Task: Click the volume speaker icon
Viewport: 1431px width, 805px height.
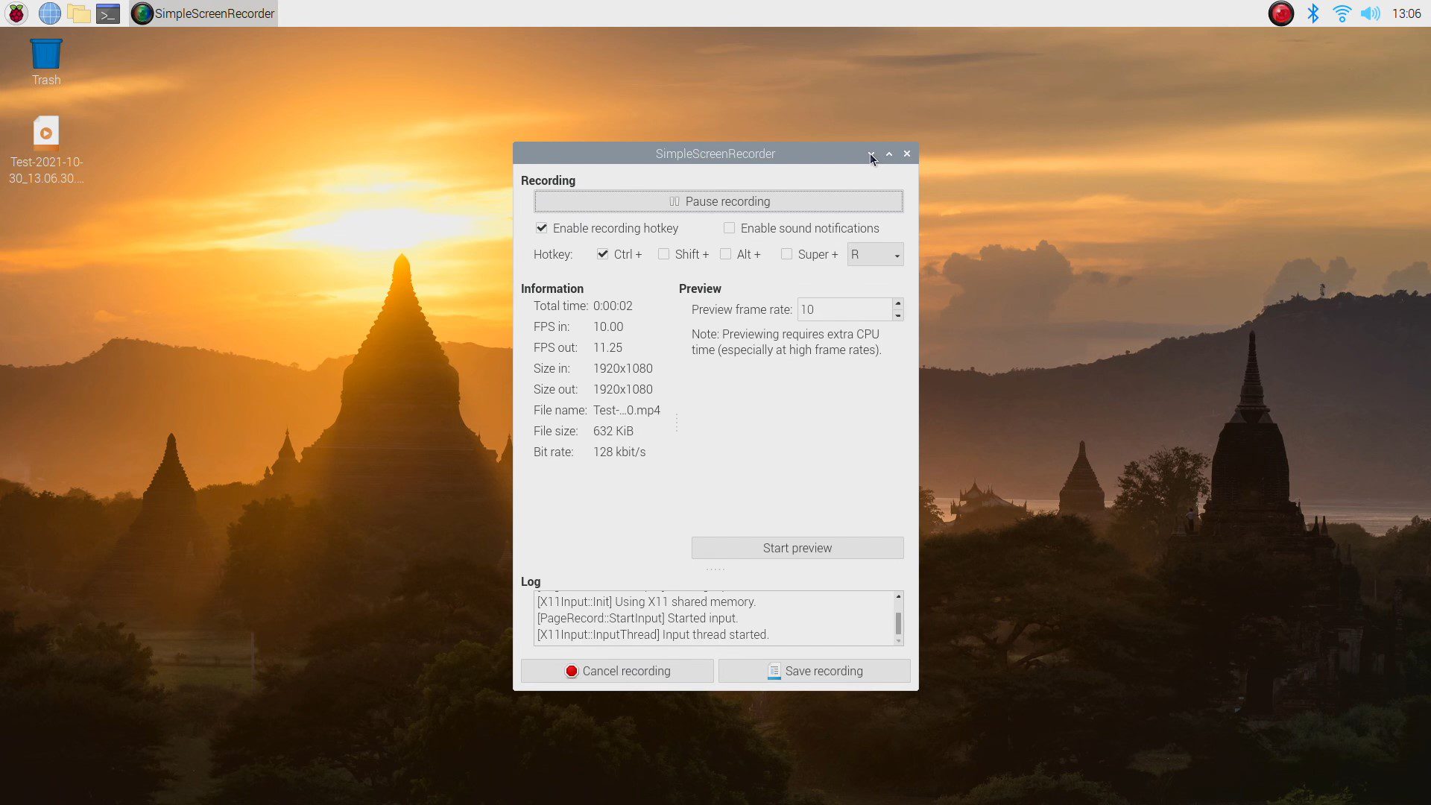Action: click(1370, 13)
